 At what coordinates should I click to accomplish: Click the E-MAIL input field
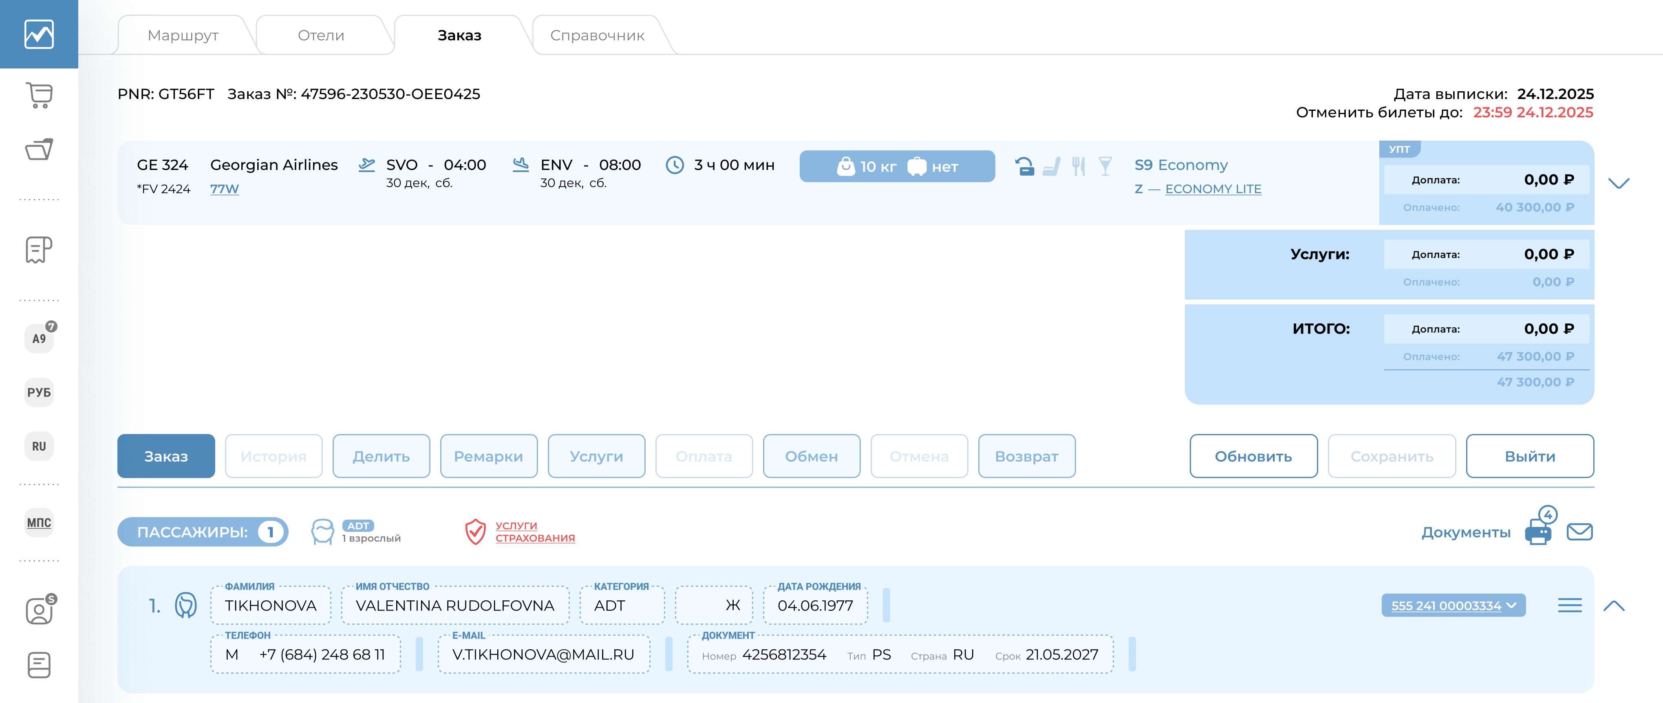[x=543, y=655]
